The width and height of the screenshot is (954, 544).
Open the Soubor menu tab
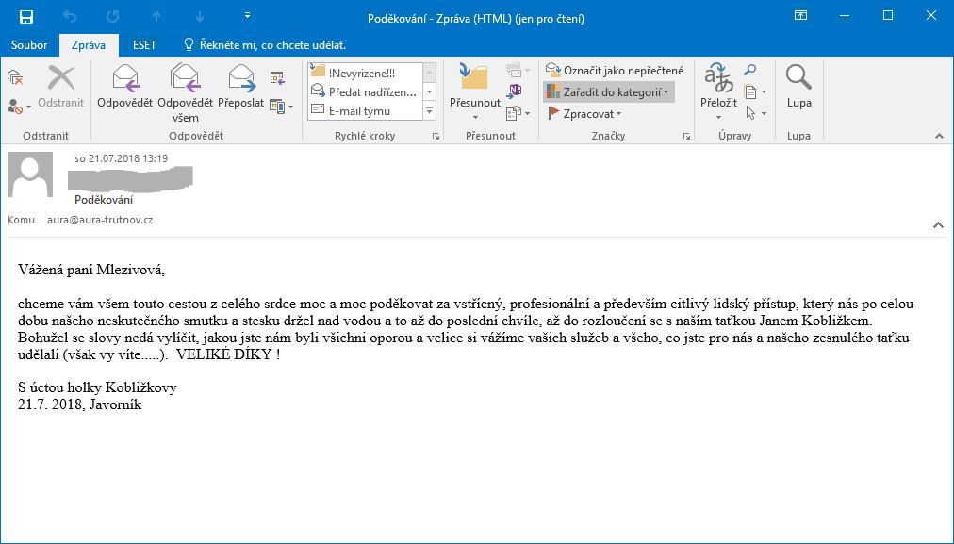[x=29, y=44]
